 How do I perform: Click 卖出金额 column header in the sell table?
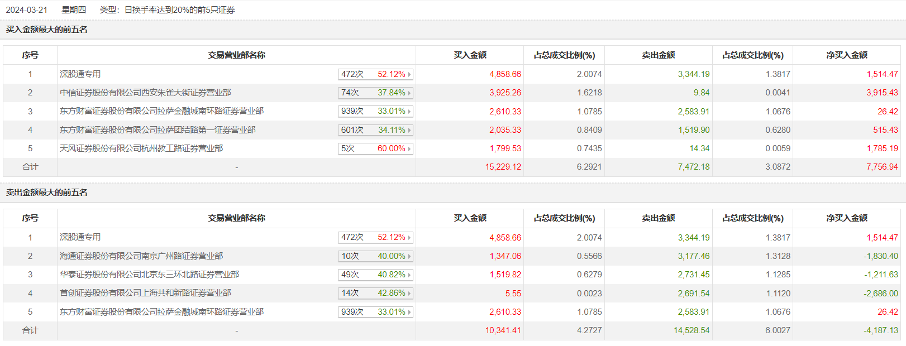click(x=658, y=218)
